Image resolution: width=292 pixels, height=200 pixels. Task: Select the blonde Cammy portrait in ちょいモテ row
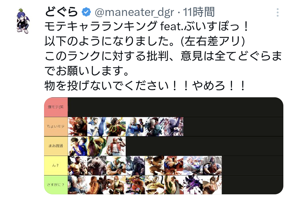pyautogui.click(x=135, y=127)
